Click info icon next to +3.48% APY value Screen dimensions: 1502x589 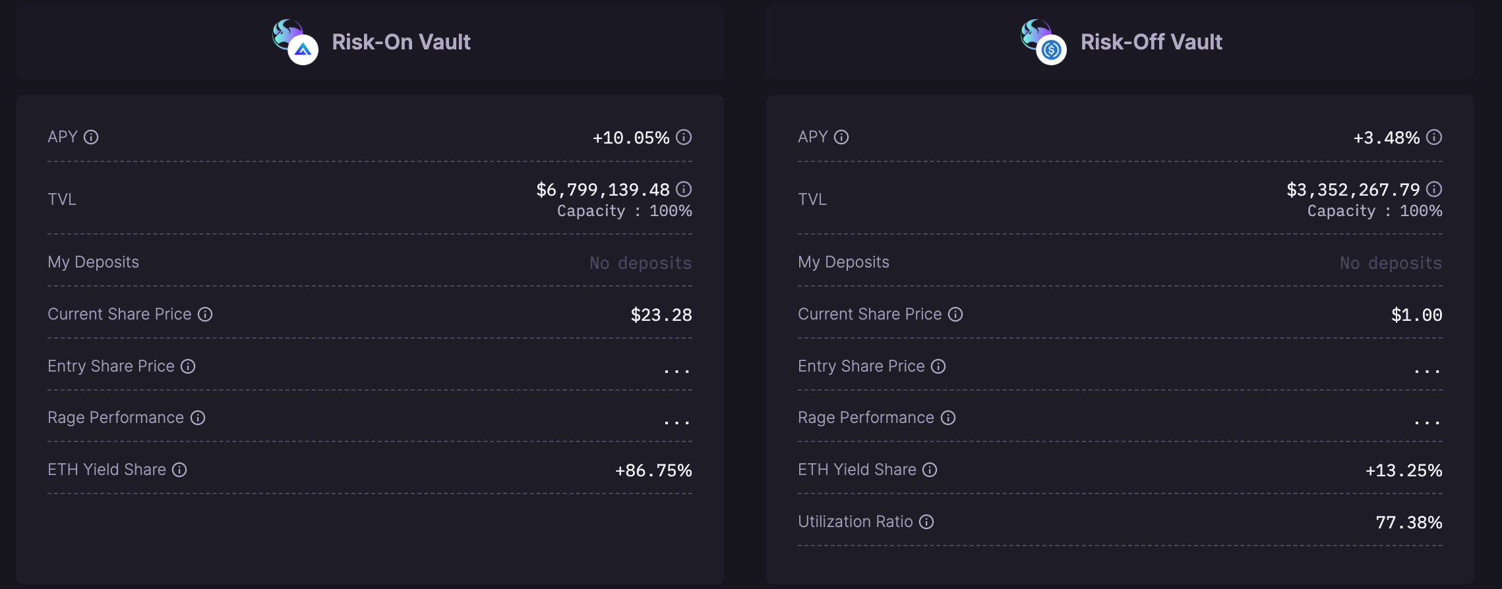[x=1434, y=137]
